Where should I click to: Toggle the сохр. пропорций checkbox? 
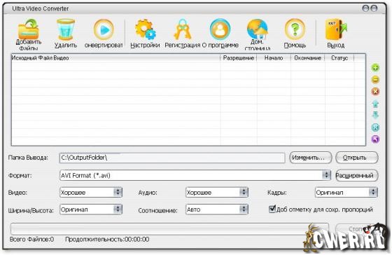point(272,209)
